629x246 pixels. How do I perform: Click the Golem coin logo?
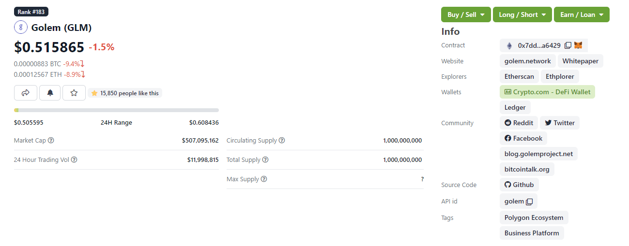pos(21,27)
